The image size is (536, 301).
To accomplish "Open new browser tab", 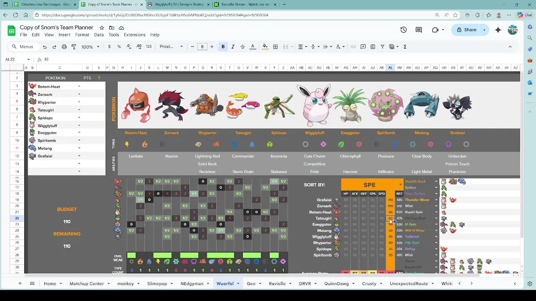I will click(x=284, y=5).
